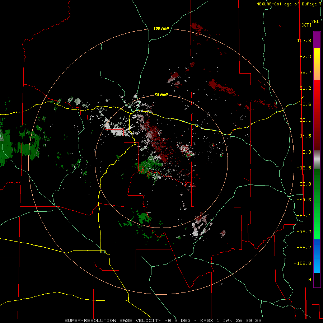Click the 76.7 velocity scale value
Screen dimensions: 323x323
point(305,72)
